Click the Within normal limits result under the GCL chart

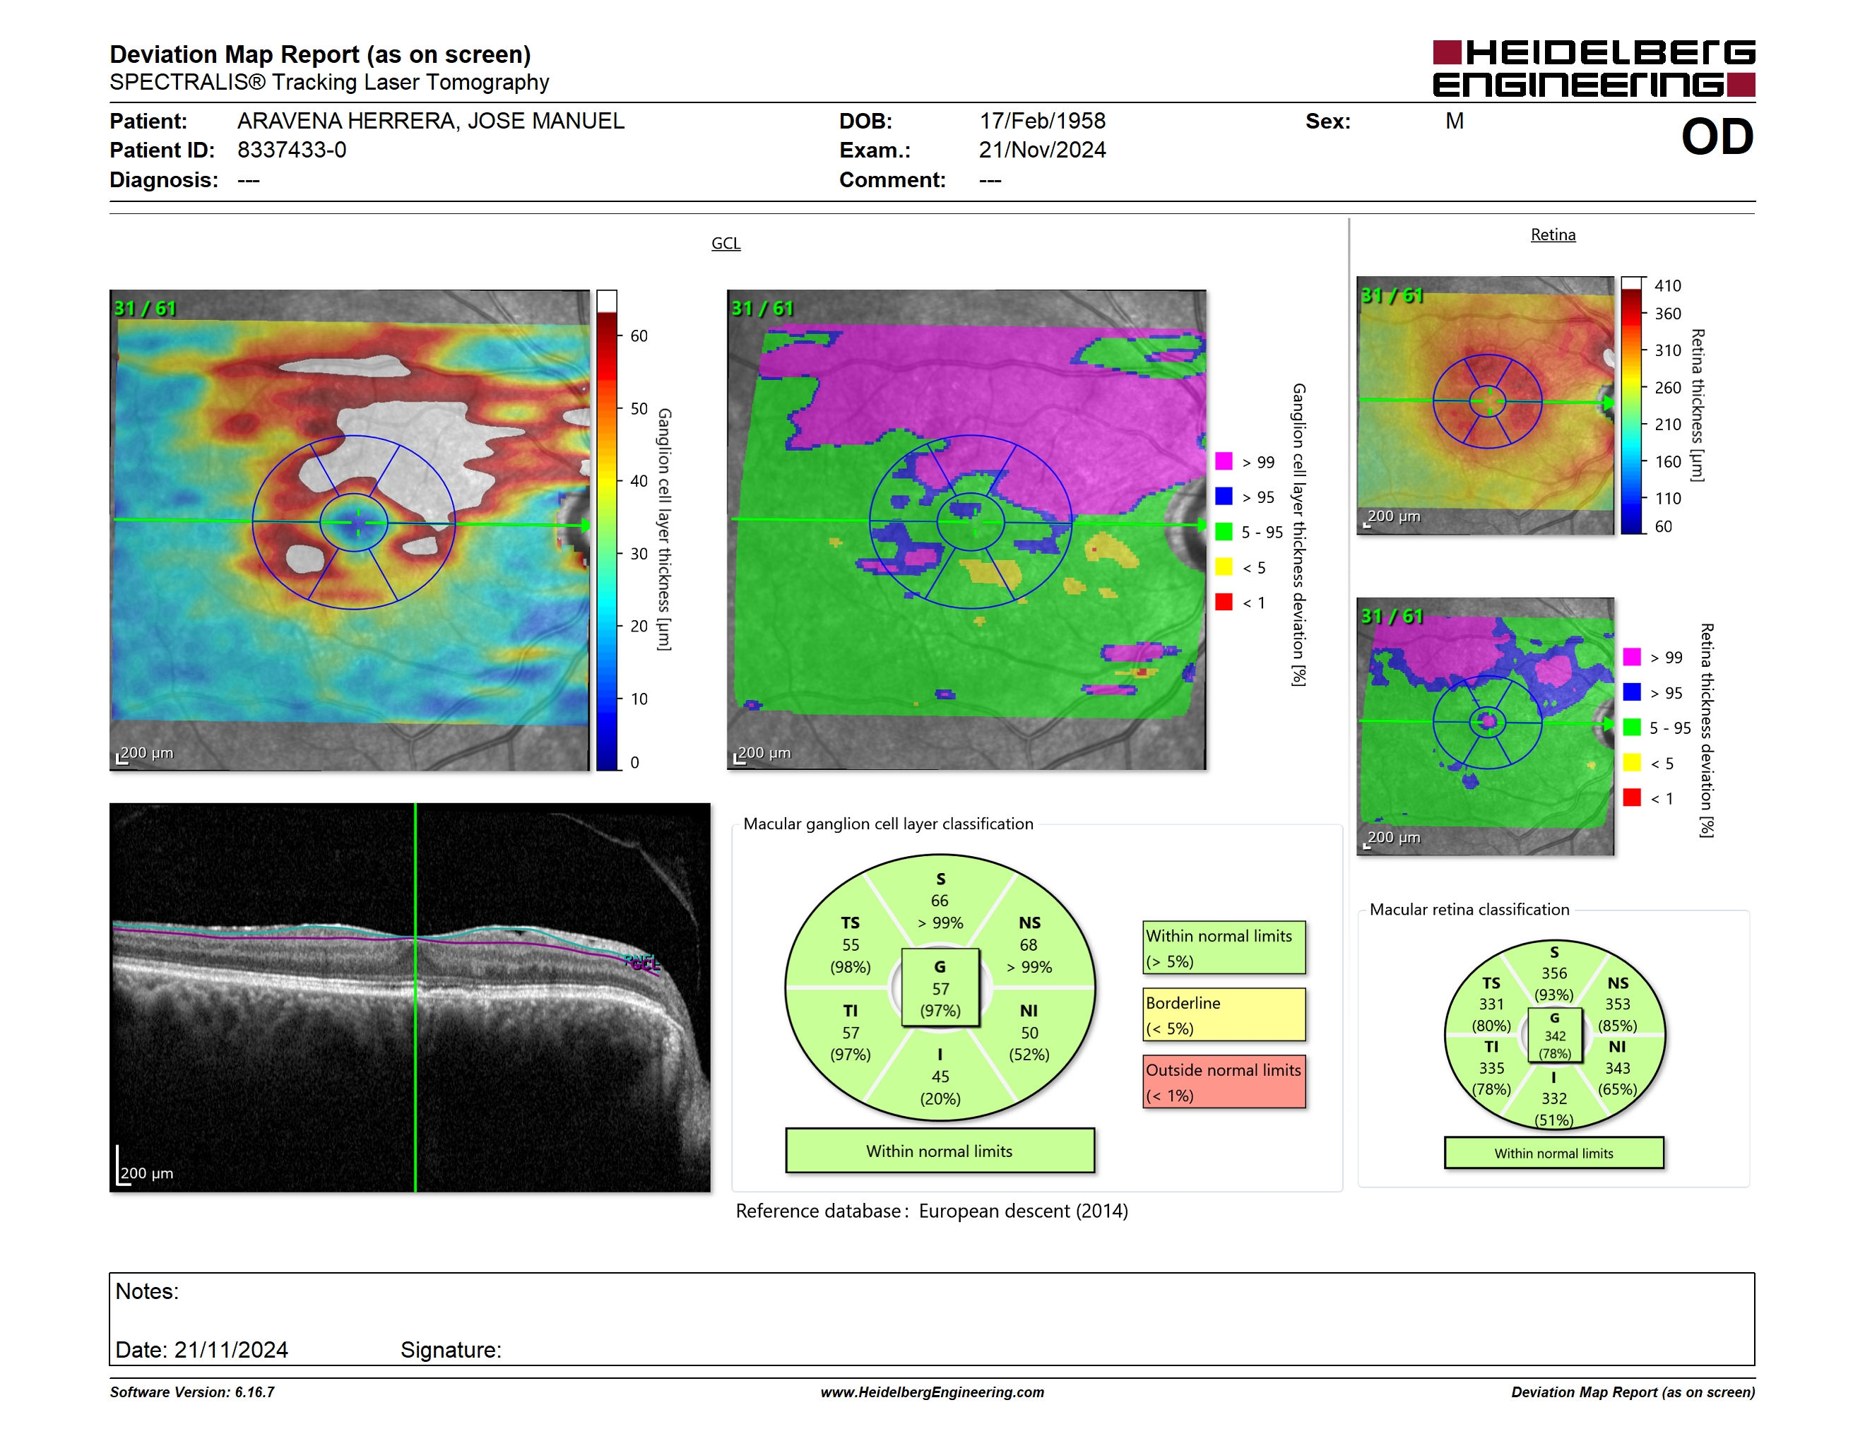pos(940,1151)
